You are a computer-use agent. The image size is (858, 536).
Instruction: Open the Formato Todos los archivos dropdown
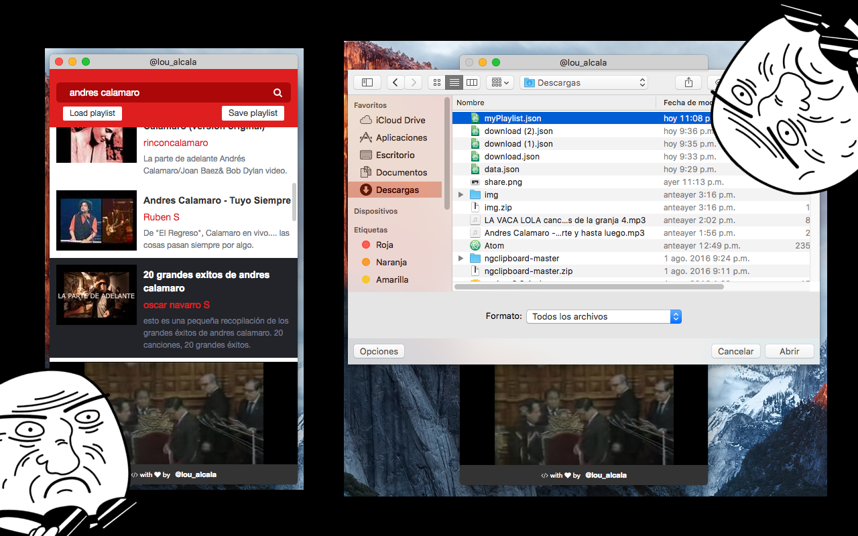(x=604, y=316)
